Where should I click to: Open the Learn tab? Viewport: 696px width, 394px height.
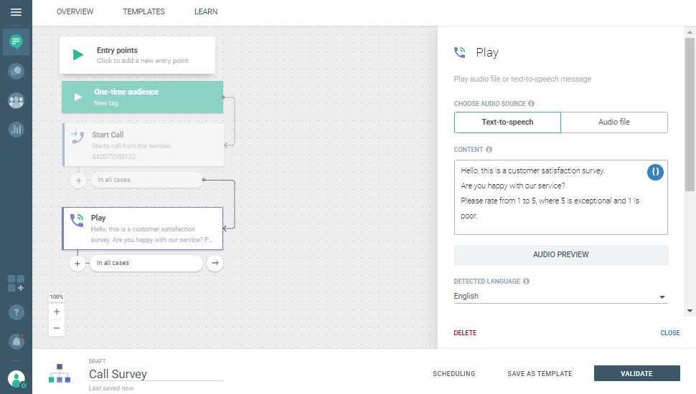tap(206, 11)
